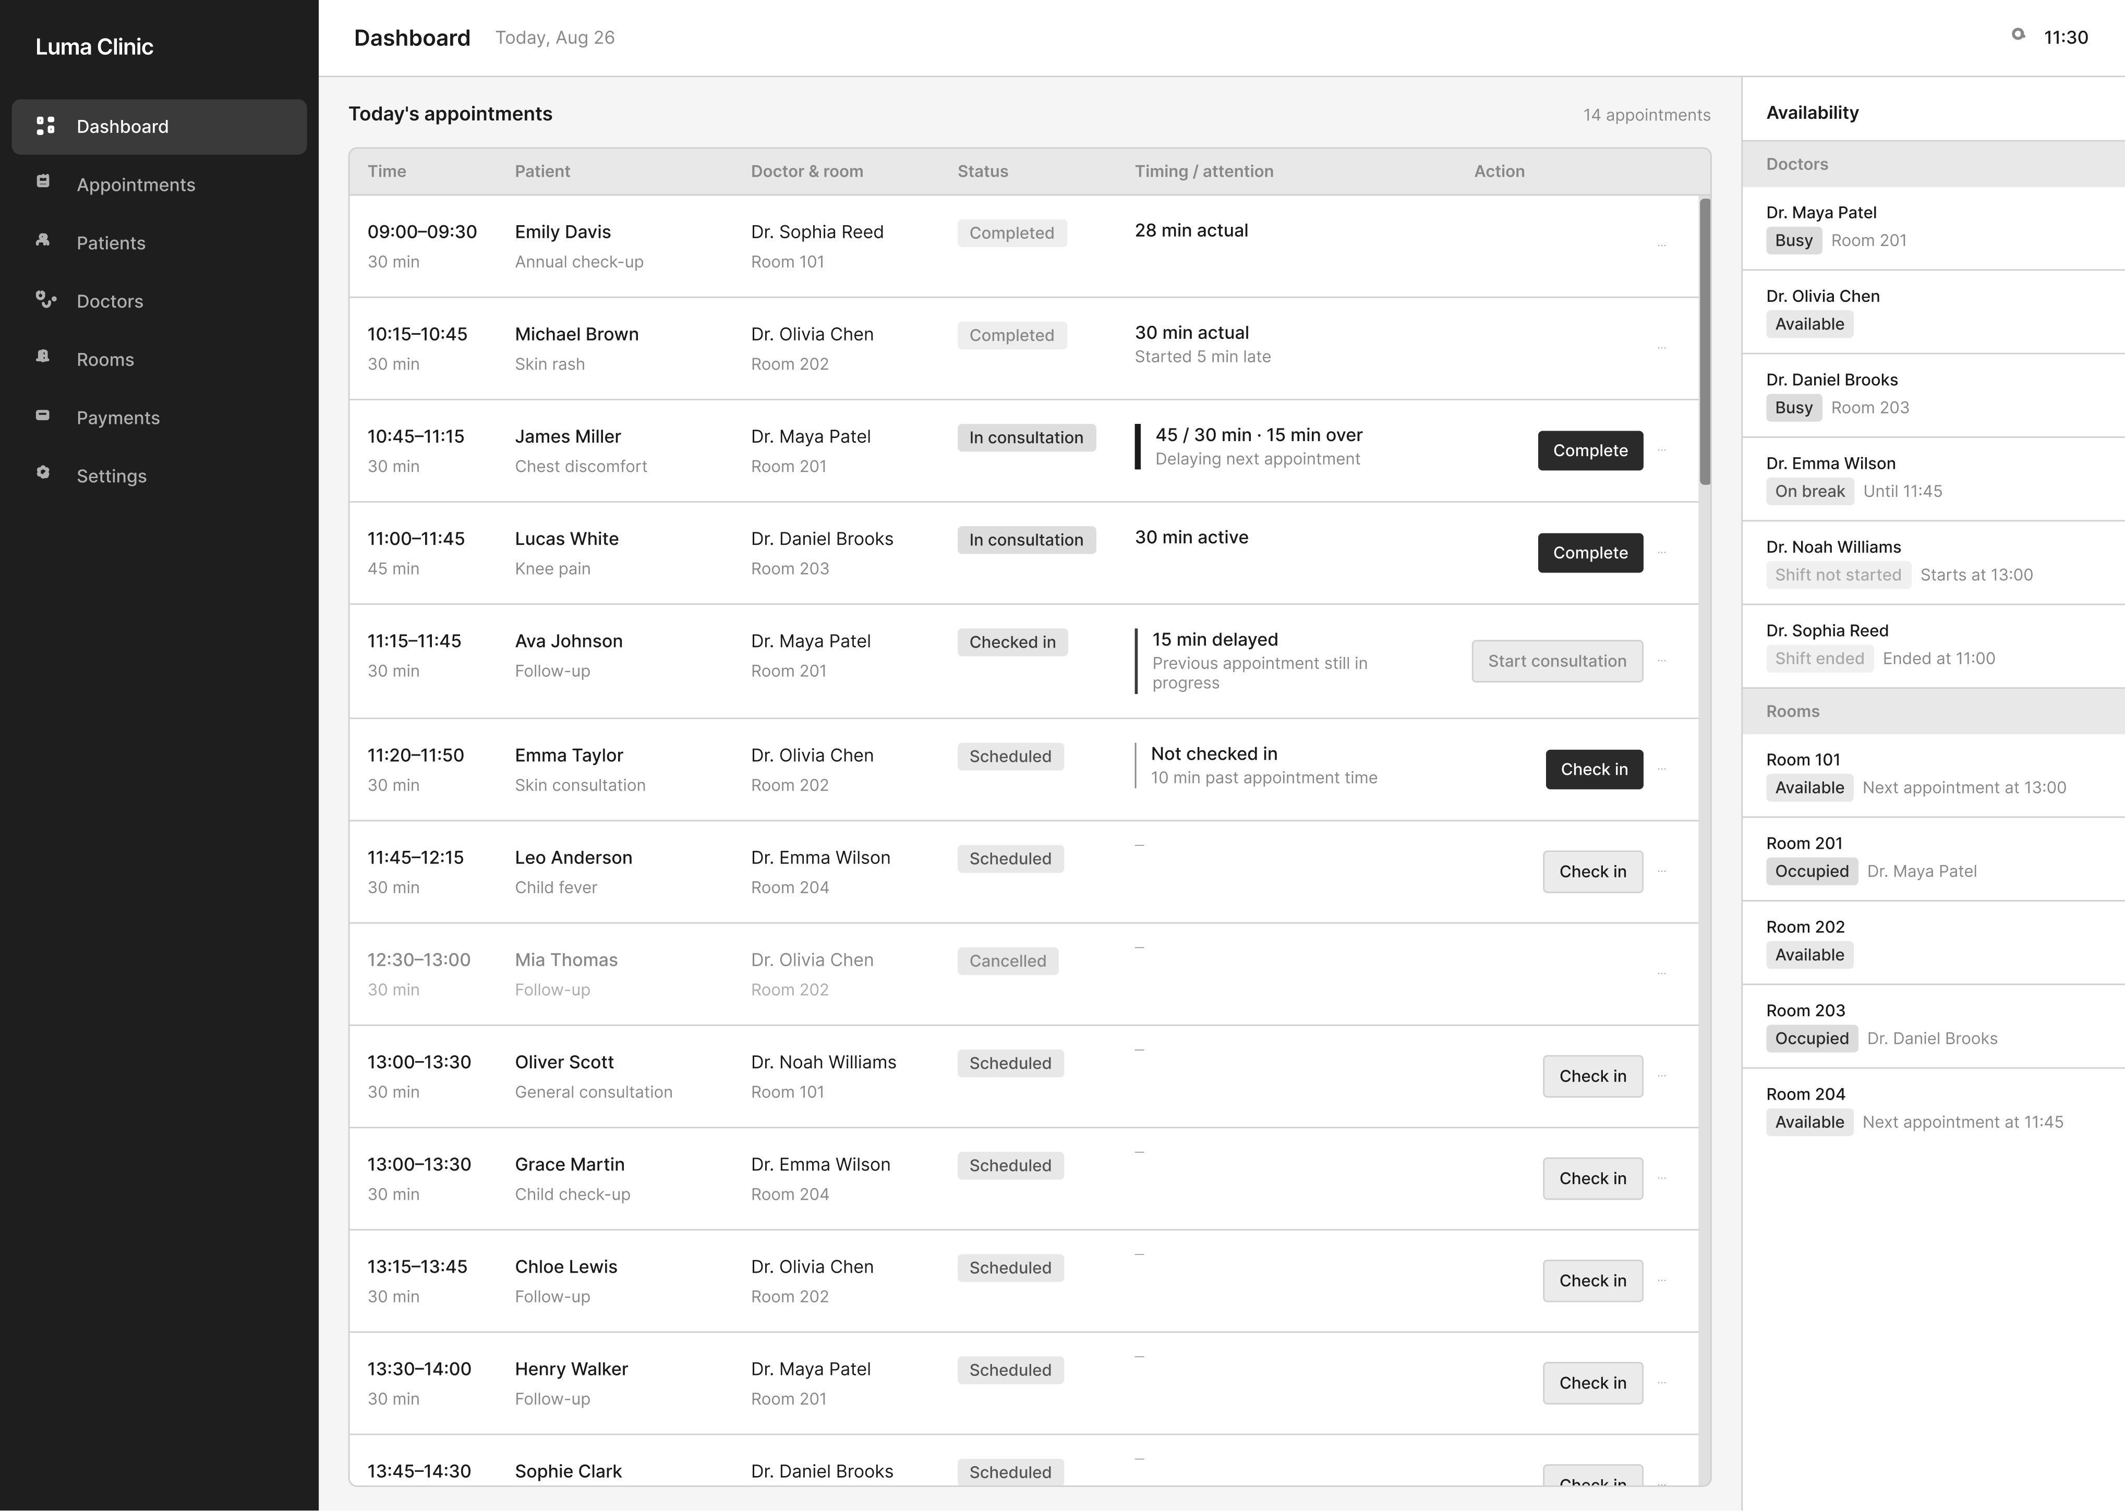Go to Payments in the sidebar
Image resolution: width=2125 pixels, height=1511 pixels.
(159, 418)
